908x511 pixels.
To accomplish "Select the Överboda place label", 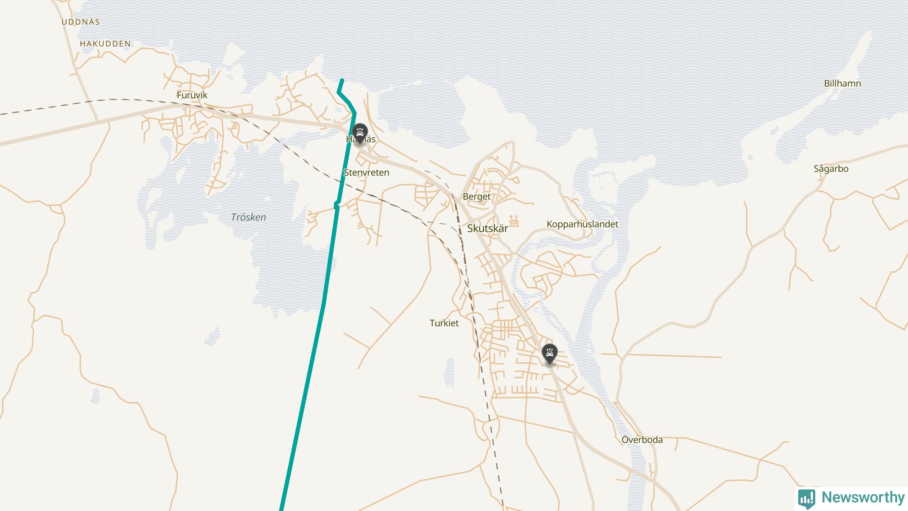I will click(642, 440).
